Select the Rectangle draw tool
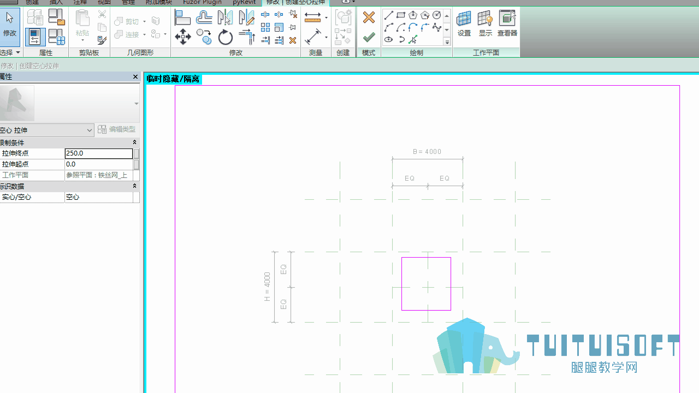The image size is (699, 393). pos(401,15)
